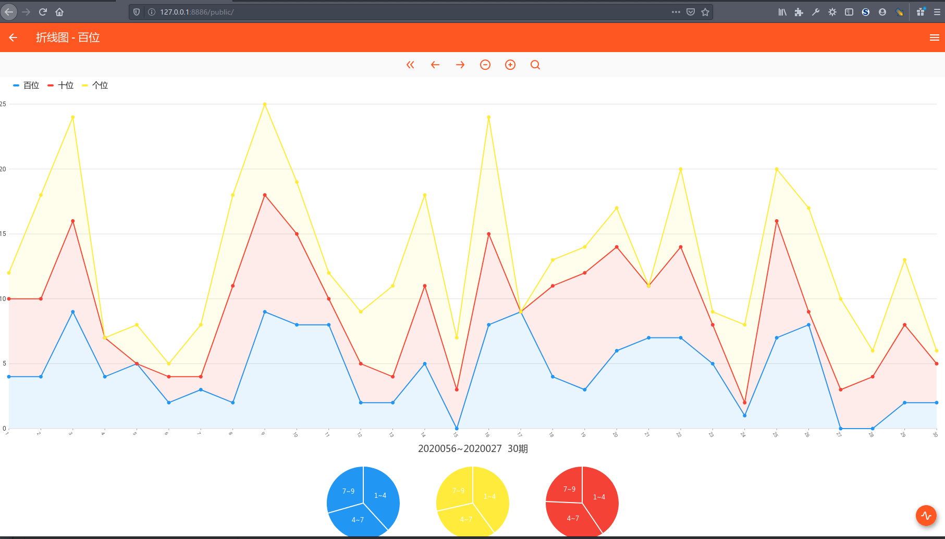The image size is (945, 539).
Task: Show site information icon
Action: point(151,12)
